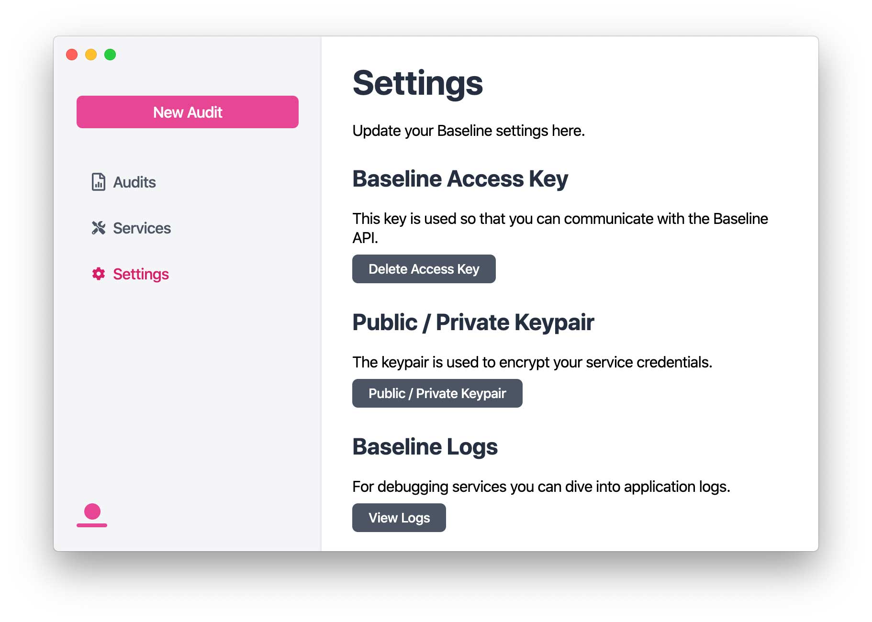Click the Settings page heading

point(418,83)
